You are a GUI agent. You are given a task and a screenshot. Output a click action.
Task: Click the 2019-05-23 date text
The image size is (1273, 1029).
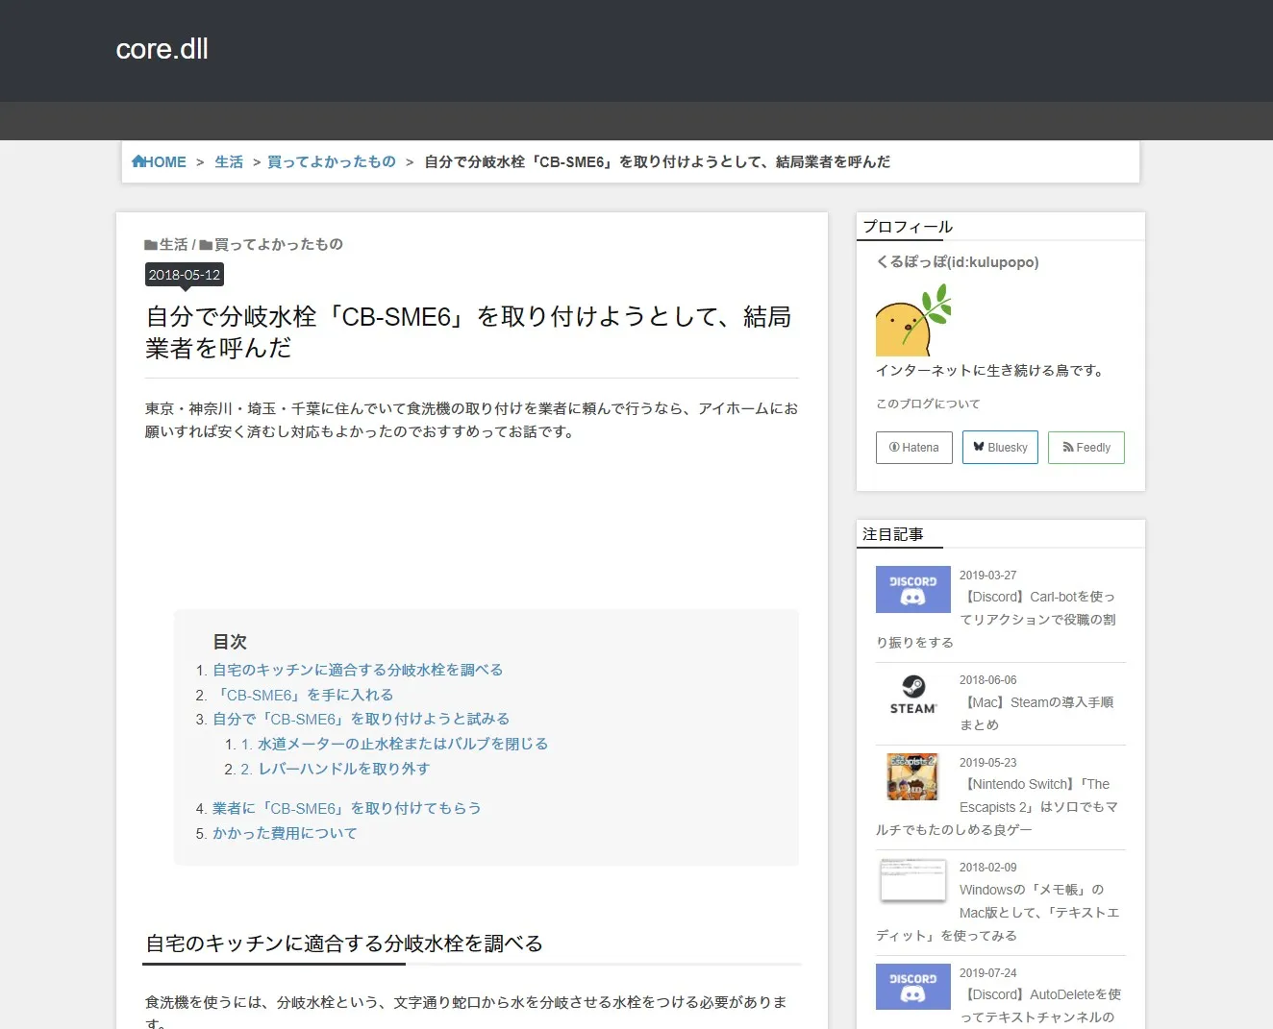(987, 763)
